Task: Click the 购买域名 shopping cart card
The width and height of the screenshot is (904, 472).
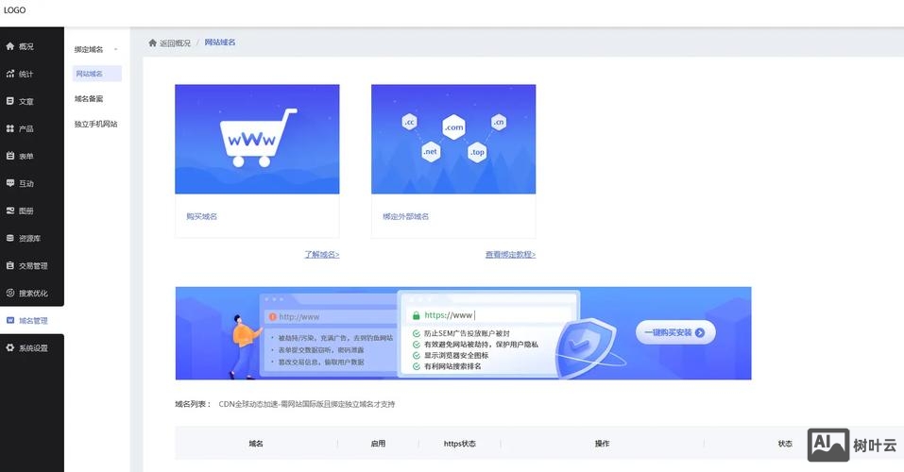Action: coord(257,140)
